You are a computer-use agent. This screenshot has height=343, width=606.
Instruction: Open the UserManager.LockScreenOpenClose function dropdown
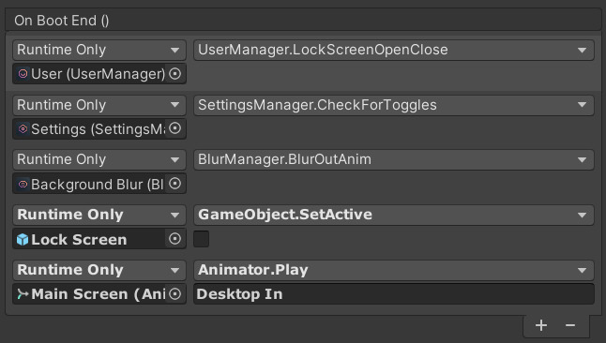(393, 50)
